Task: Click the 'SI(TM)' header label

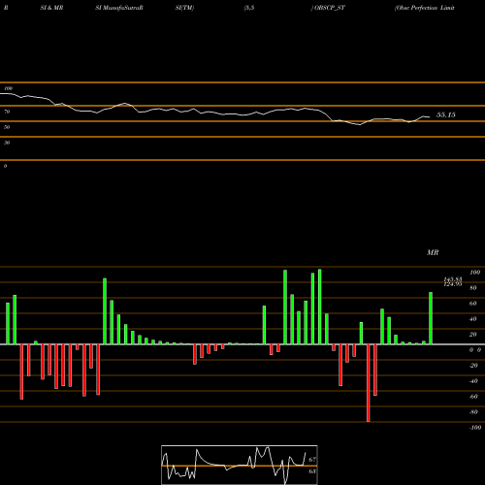Action: tap(184, 8)
